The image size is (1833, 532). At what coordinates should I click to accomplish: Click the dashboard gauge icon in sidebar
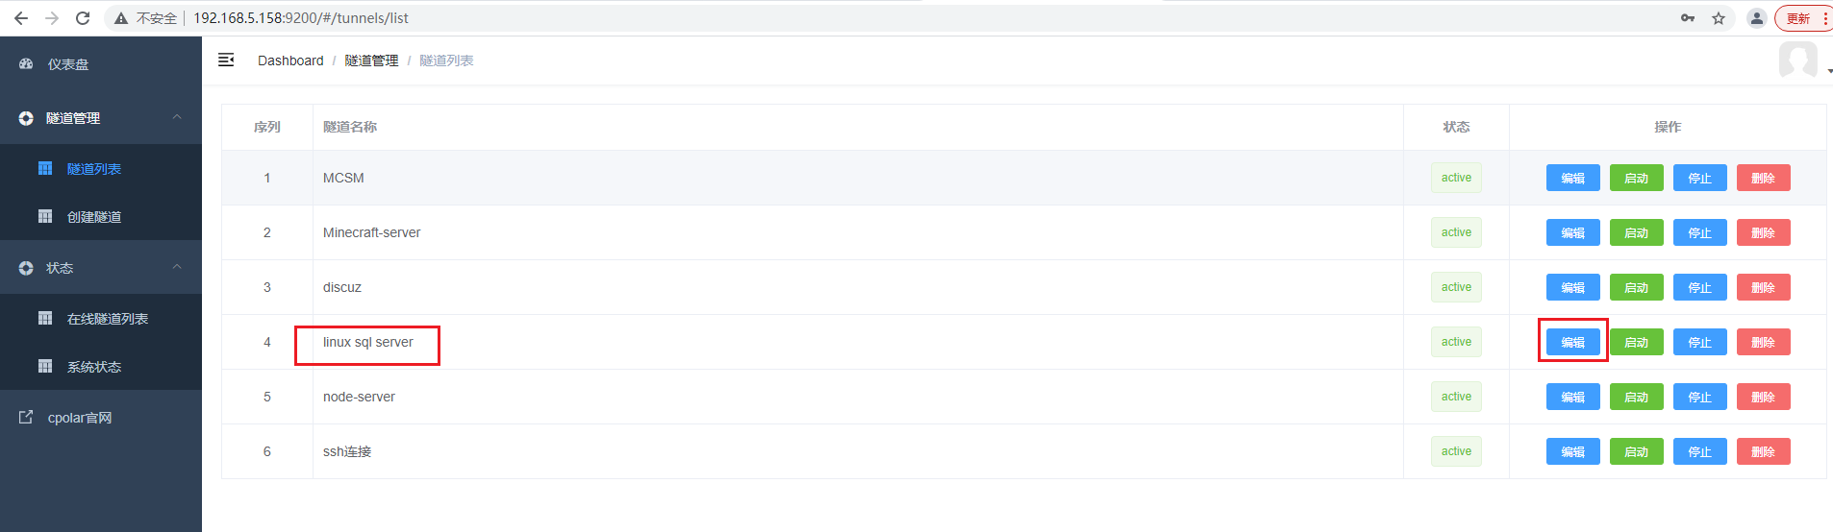27,64
